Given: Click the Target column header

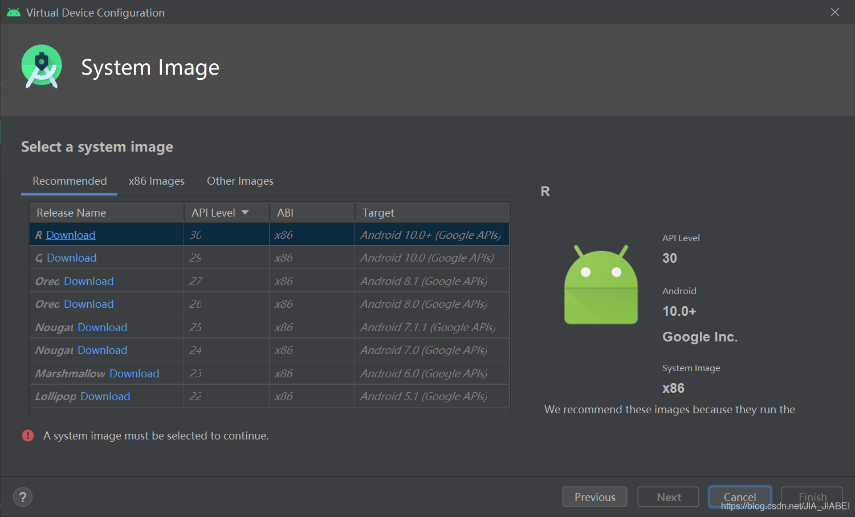Looking at the screenshot, I should [x=432, y=213].
